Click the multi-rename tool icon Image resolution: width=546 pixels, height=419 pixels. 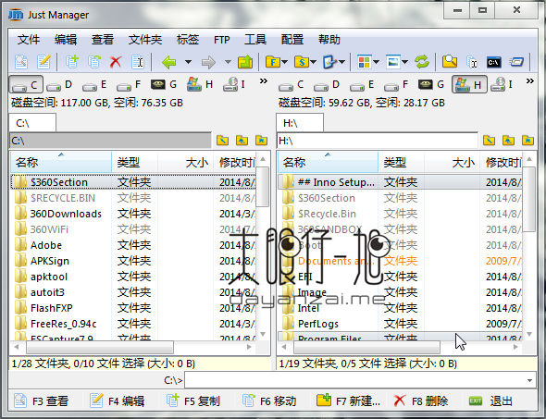[472, 62]
